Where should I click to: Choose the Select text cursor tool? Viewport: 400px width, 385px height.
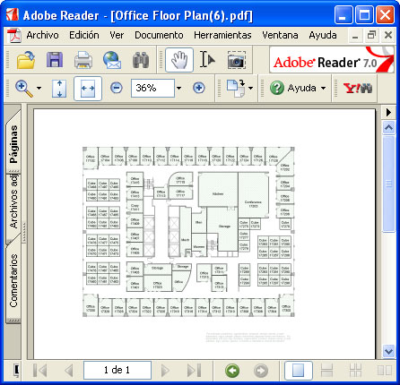click(207, 60)
